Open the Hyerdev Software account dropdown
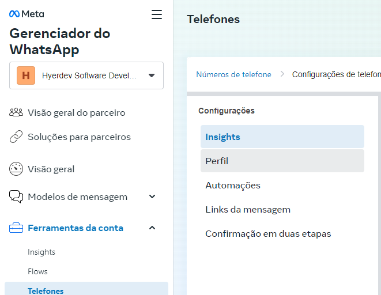Screen dimensions: 381x295 point(86,75)
